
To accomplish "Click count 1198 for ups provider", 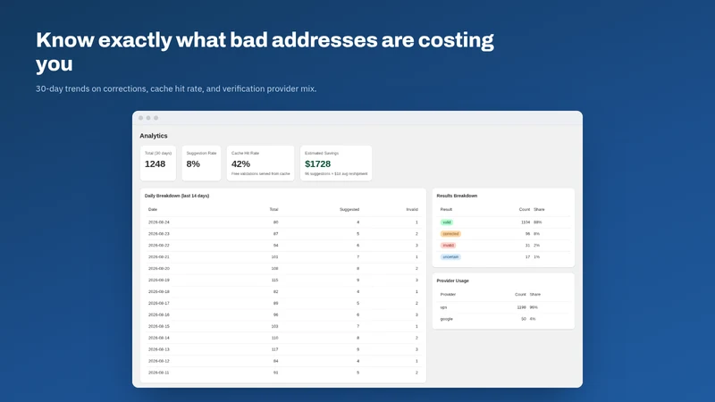I will [x=521, y=307].
